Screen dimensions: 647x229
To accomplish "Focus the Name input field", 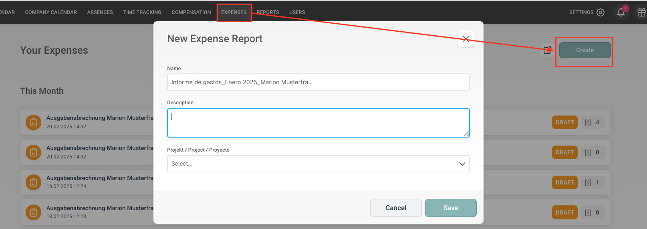I will coord(318,82).
